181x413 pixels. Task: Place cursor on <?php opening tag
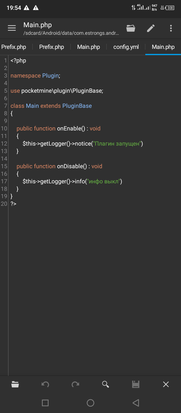(x=18, y=60)
